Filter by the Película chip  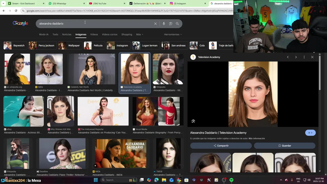click(94, 45)
